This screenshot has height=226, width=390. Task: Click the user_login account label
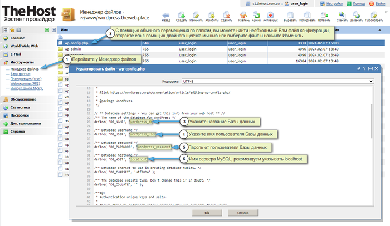coord(299,4)
